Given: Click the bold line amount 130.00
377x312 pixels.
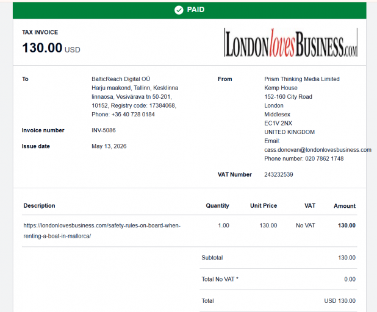Looking at the screenshot, I should pos(346,225).
